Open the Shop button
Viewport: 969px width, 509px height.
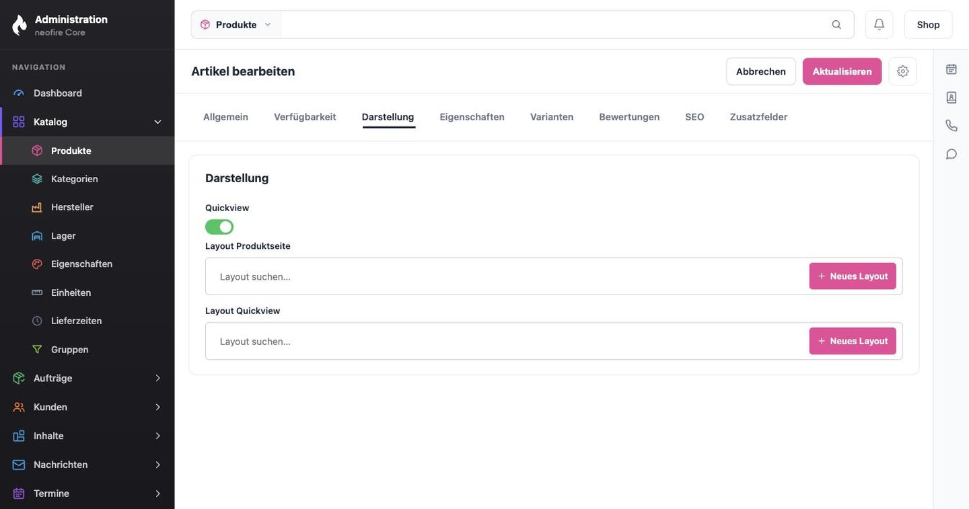928,25
